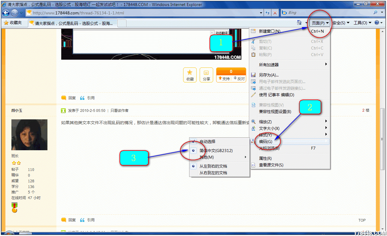Click the Bing search input box
The image size is (387, 236).
(327, 13)
